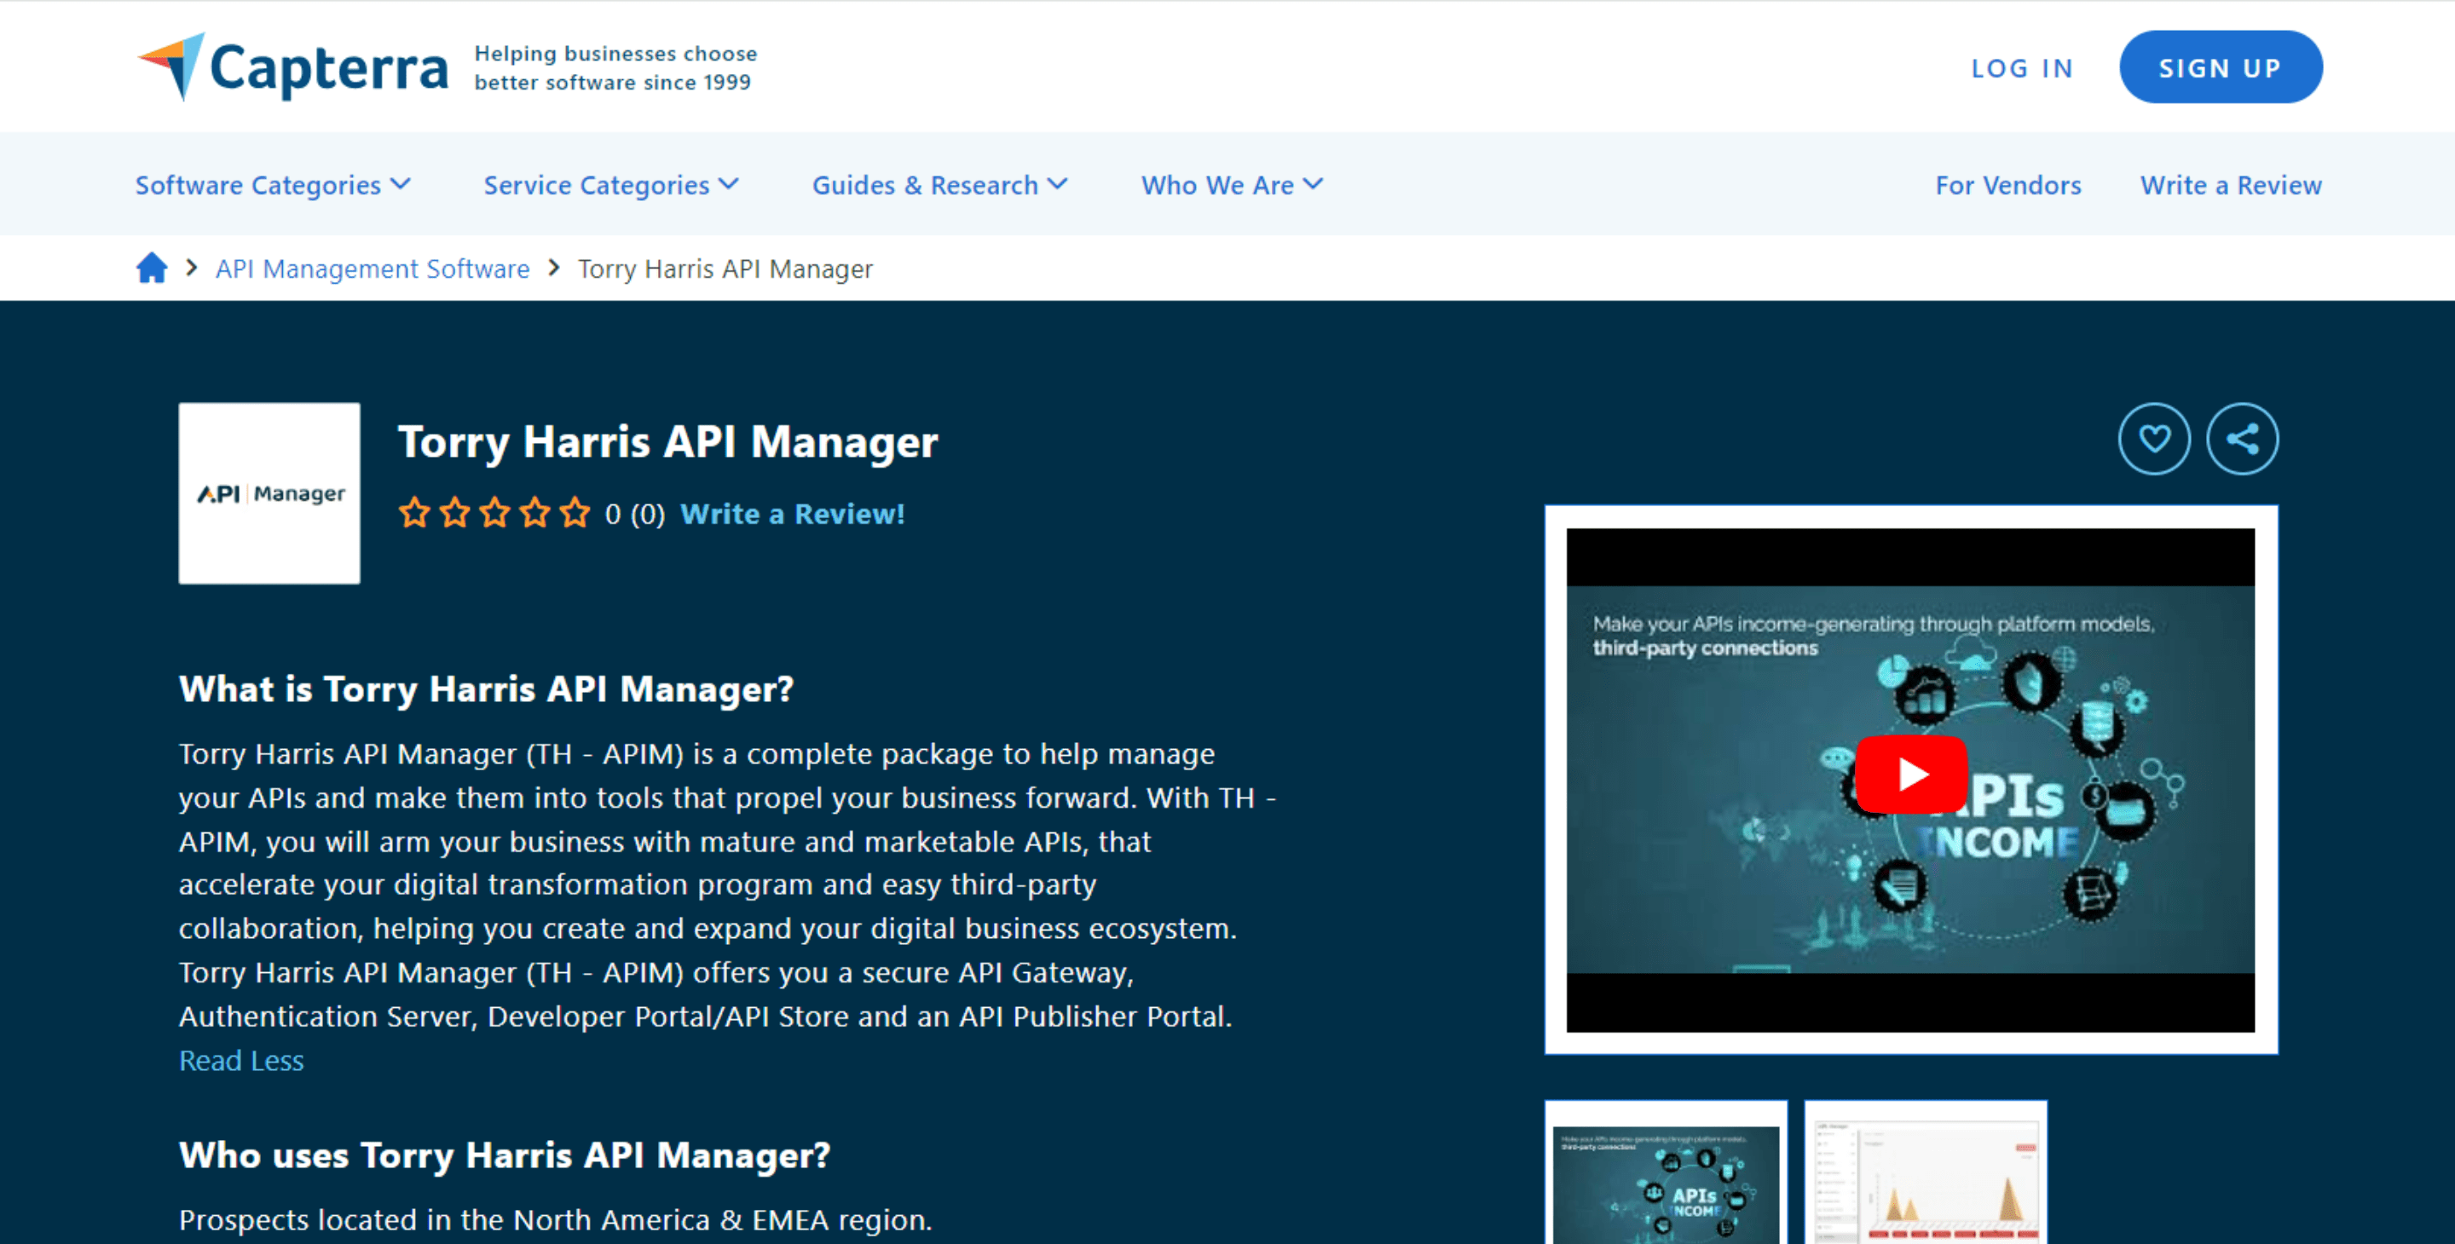The width and height of the screenshot is (2455, 1244).
Task: Open the For Vendors page
Action: (2007, 185)
